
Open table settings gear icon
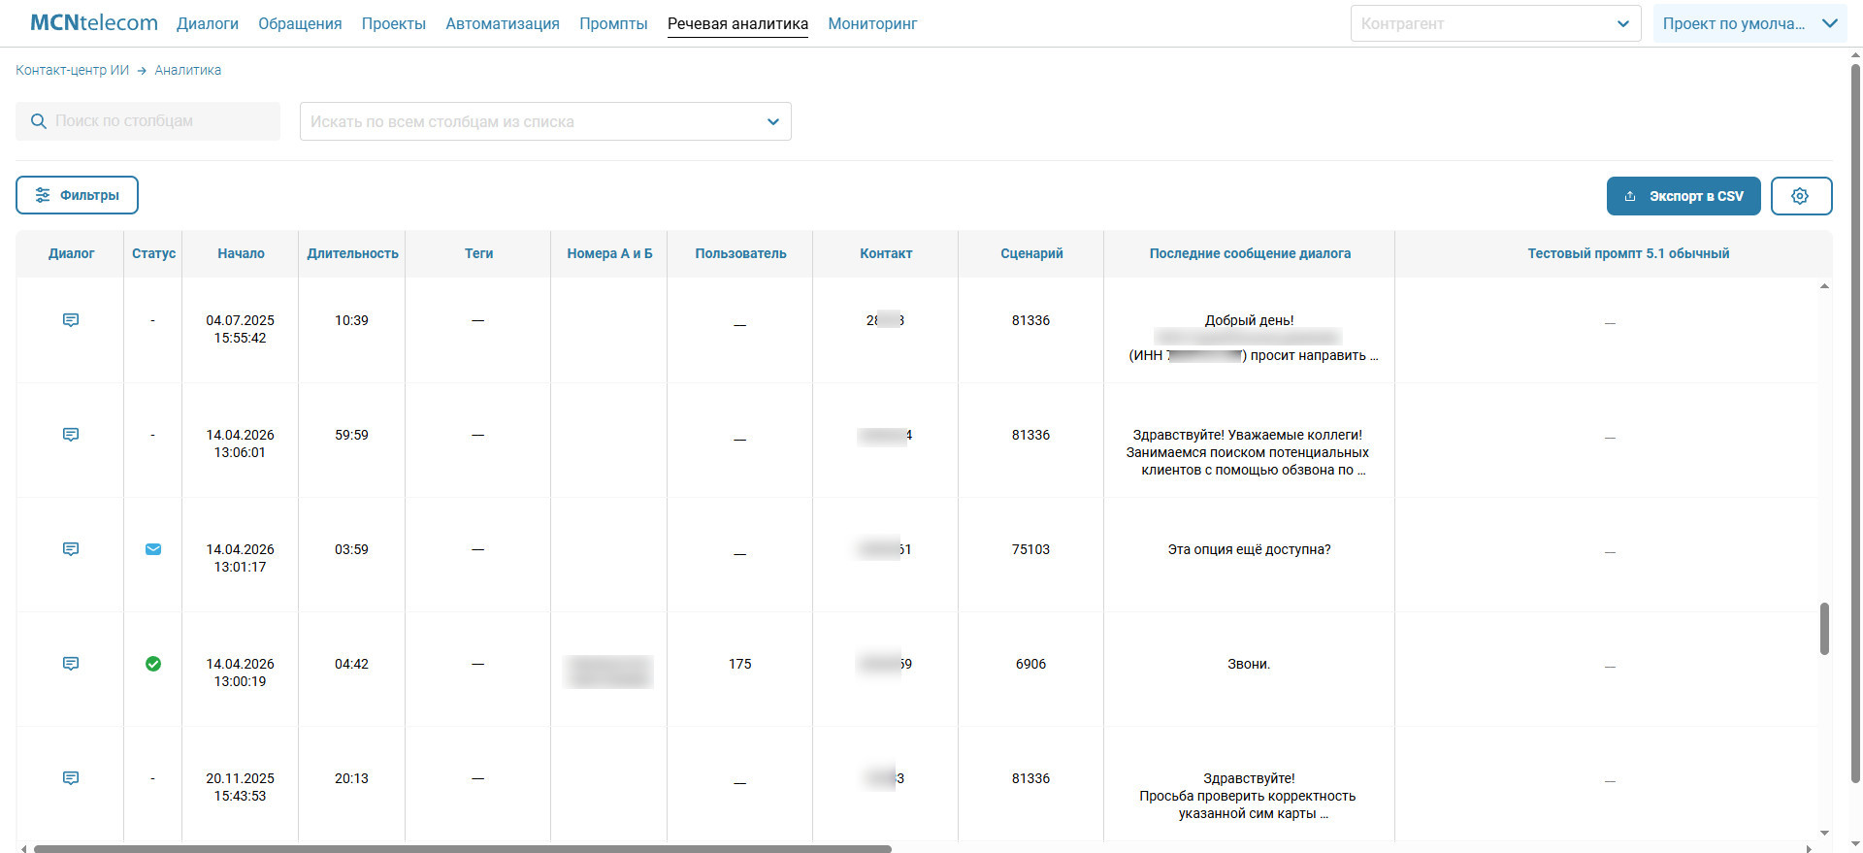click(1800, 196)
